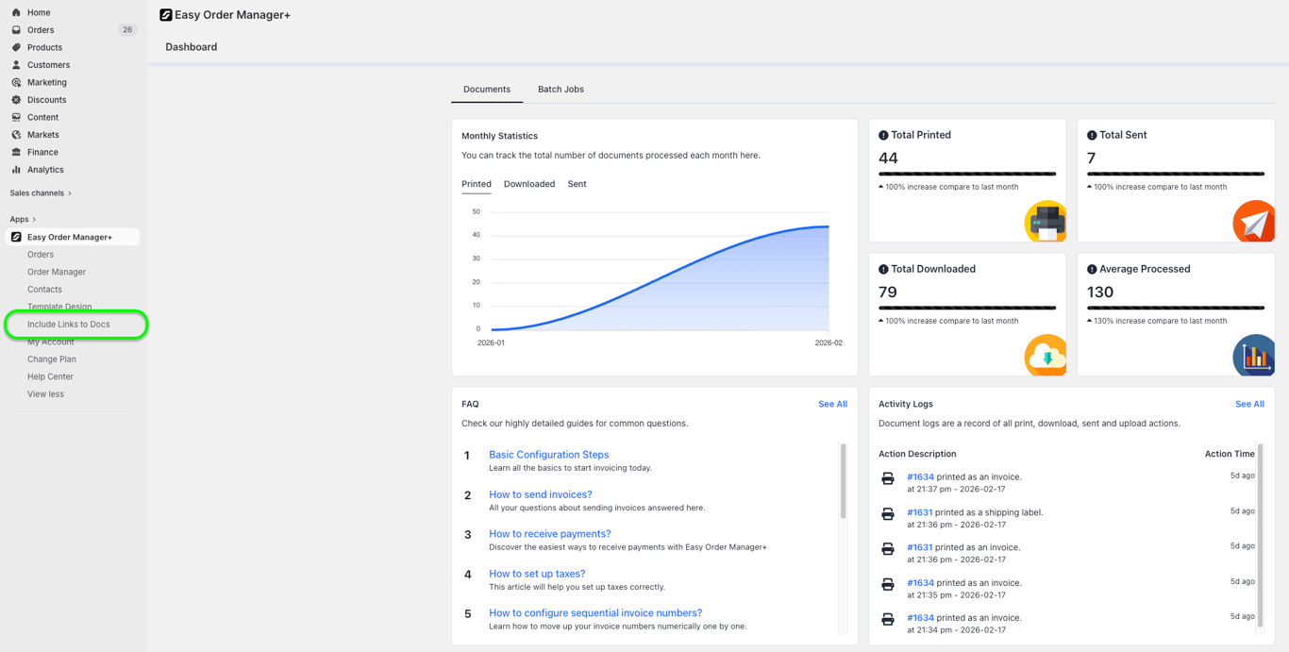Expand the Apps section chevron

pyautogui.click(x=34, y=219)
